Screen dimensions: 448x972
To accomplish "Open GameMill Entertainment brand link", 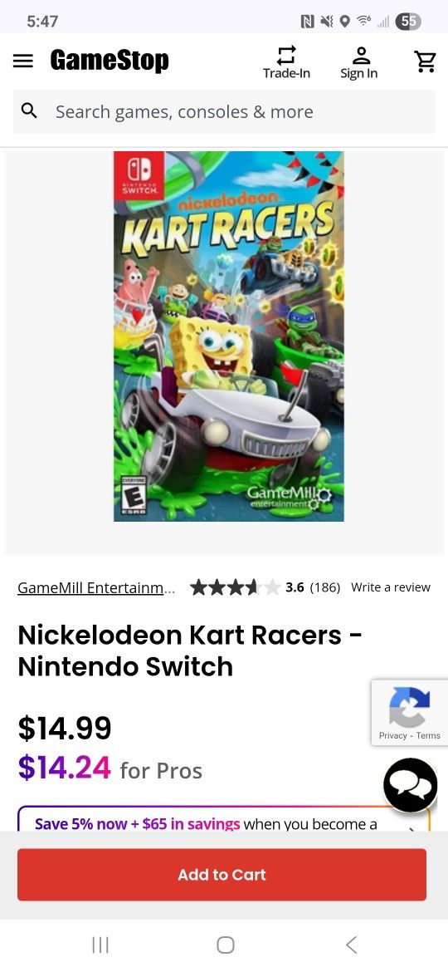I will tap(96, 587).
